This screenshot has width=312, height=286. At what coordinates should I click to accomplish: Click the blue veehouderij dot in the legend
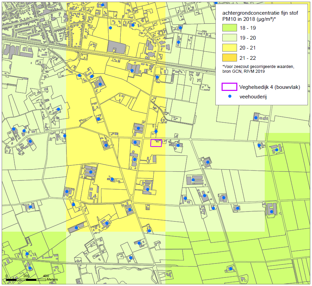(230, 96)
